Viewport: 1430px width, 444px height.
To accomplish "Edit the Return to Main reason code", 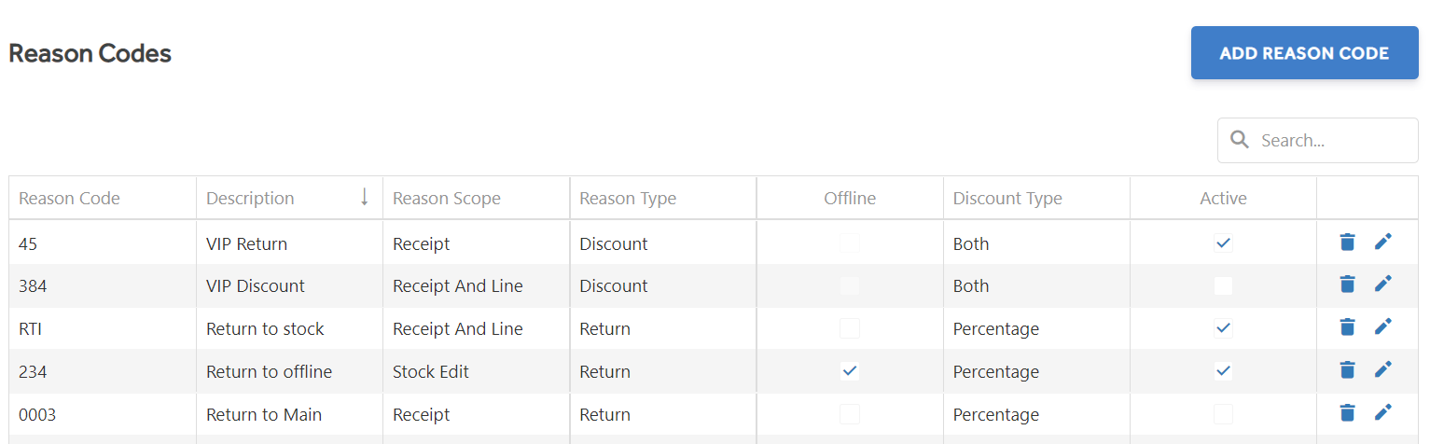I will point(1382,413).
